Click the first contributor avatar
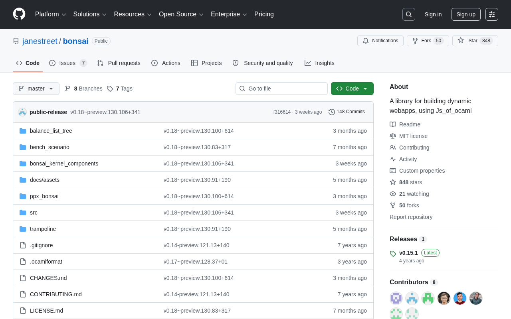The height and width of the screenshot is (319, 511). pos(396,298)
